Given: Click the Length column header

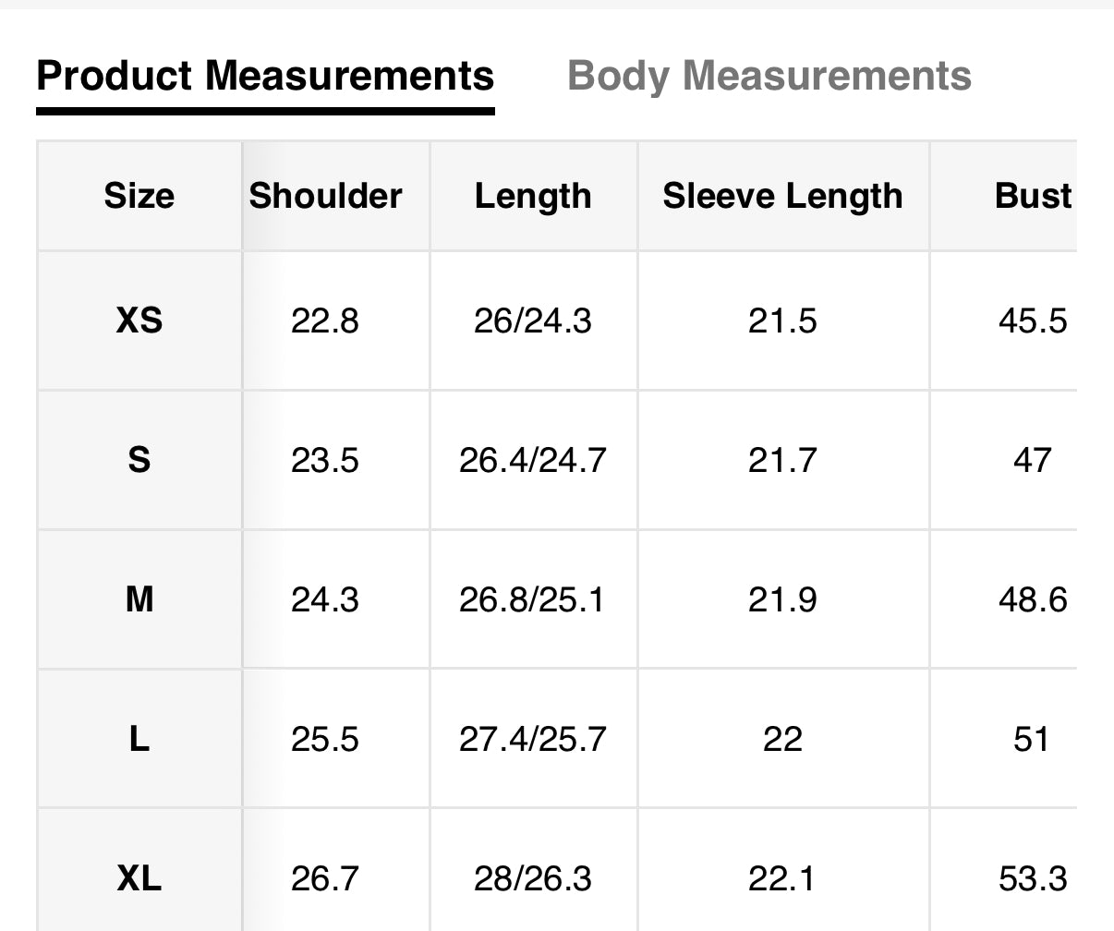Looking at the screenshot, I should 533,196.
